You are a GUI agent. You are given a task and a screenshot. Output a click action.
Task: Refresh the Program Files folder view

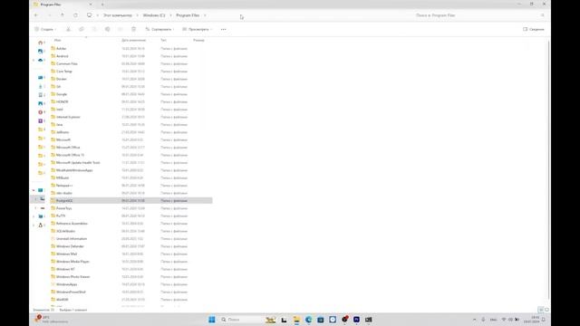point(75,15)
